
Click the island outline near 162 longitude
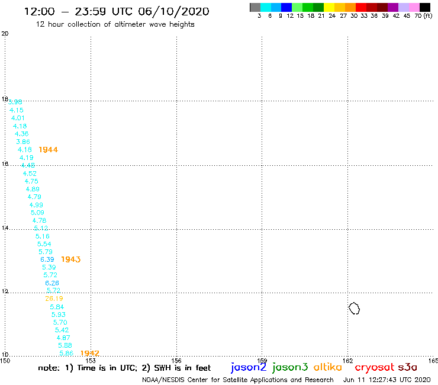[354, 309]
